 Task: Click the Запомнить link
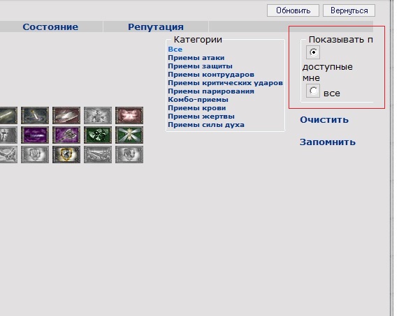click(x=328, y=142)
